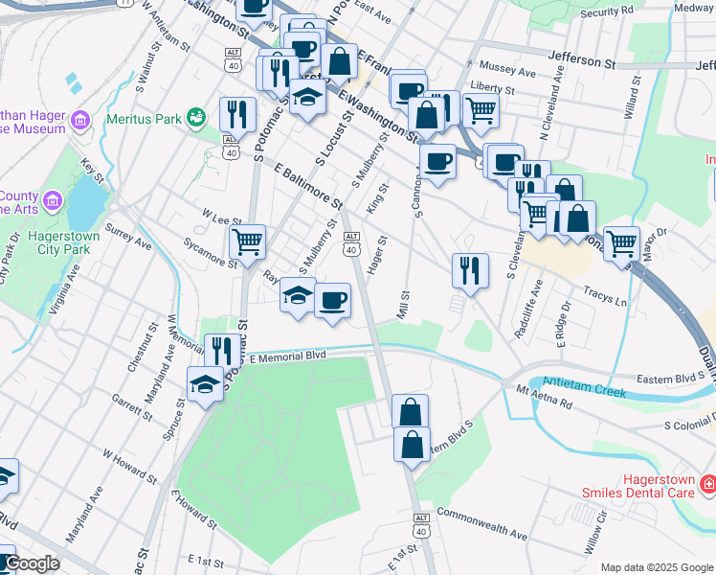This screenshot has width=716, height=575.
Task: Select the upper shopping bag marker south of Memorial Blvd
Action: pos(410,411)
